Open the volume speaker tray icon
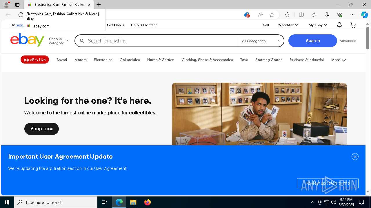This screenshot has height=208, width=371. click(x=334, y=202)
